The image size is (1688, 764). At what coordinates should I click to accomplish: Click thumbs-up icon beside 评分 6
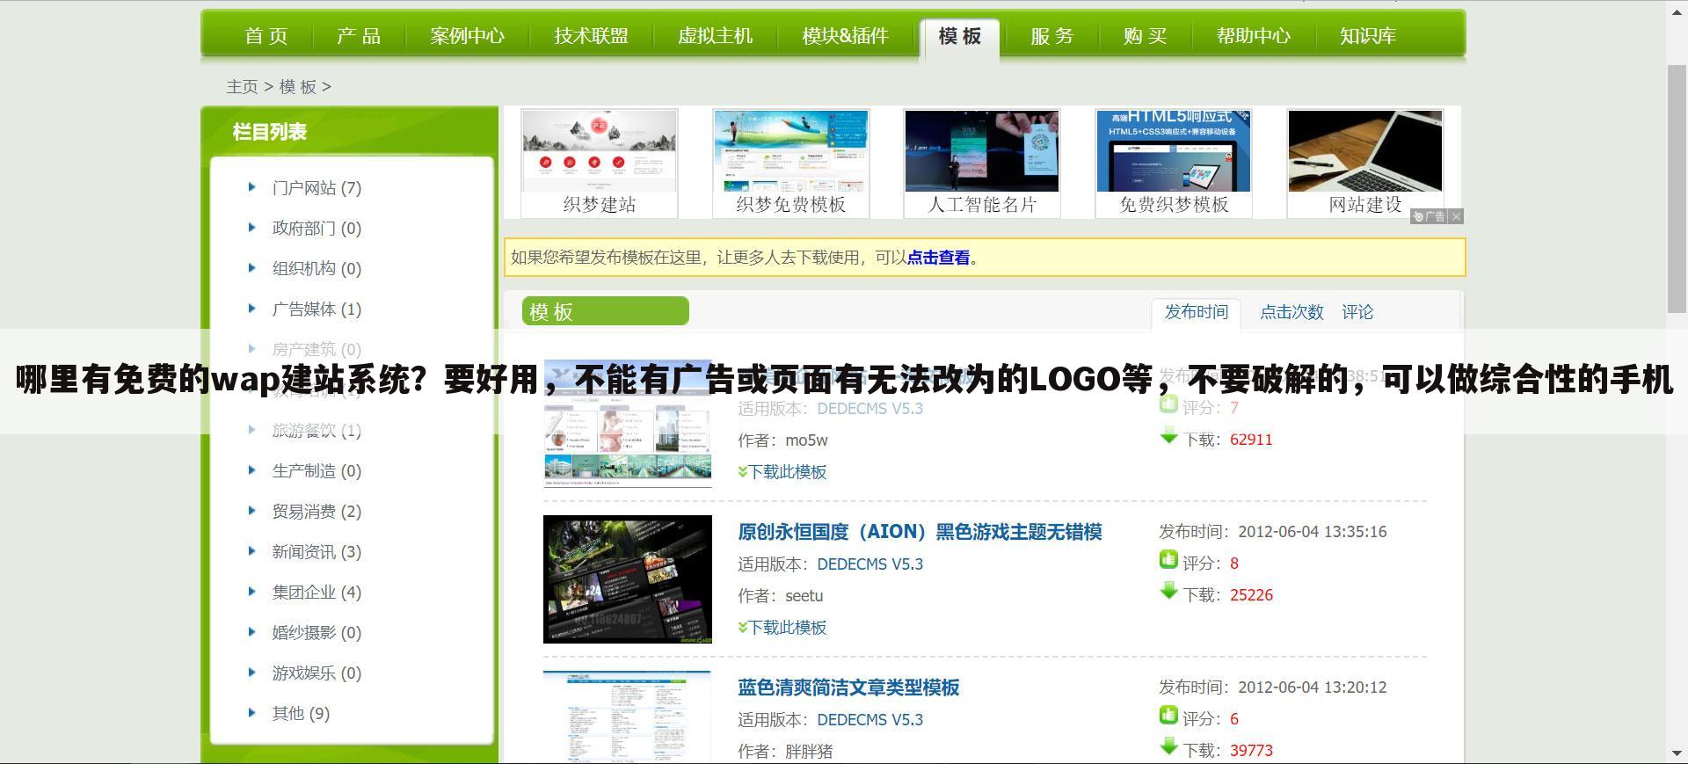click(x=1168, y=716)
